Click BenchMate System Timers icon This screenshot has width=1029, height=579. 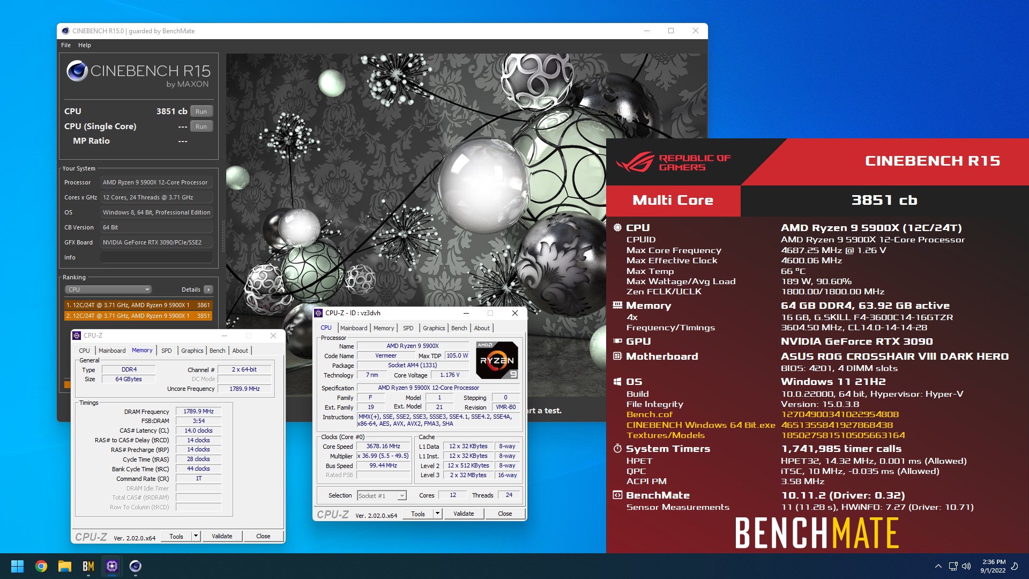tap(617, 449)
